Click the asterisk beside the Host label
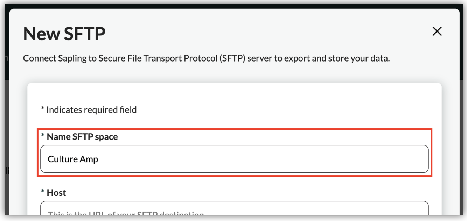 coord(43,192)
